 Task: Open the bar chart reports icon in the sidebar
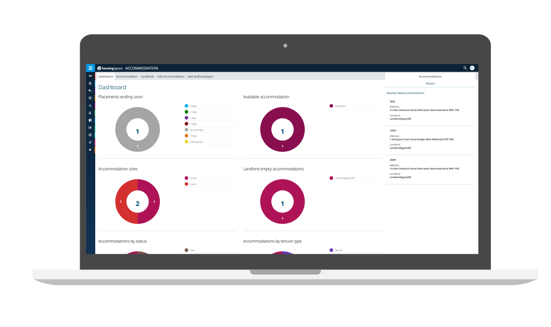tap(90, 127)
